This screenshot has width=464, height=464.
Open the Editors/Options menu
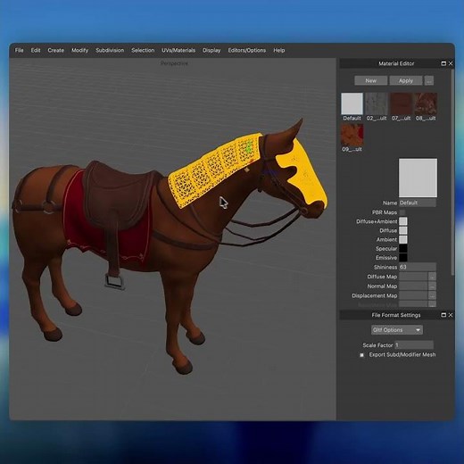pos(247,50)
